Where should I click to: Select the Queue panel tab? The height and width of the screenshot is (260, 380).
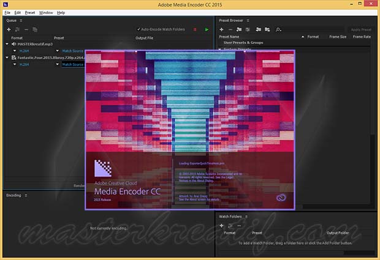click(x=12, y=21)
